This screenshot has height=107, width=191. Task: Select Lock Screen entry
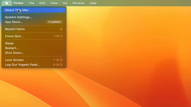[x=34, y=60]
